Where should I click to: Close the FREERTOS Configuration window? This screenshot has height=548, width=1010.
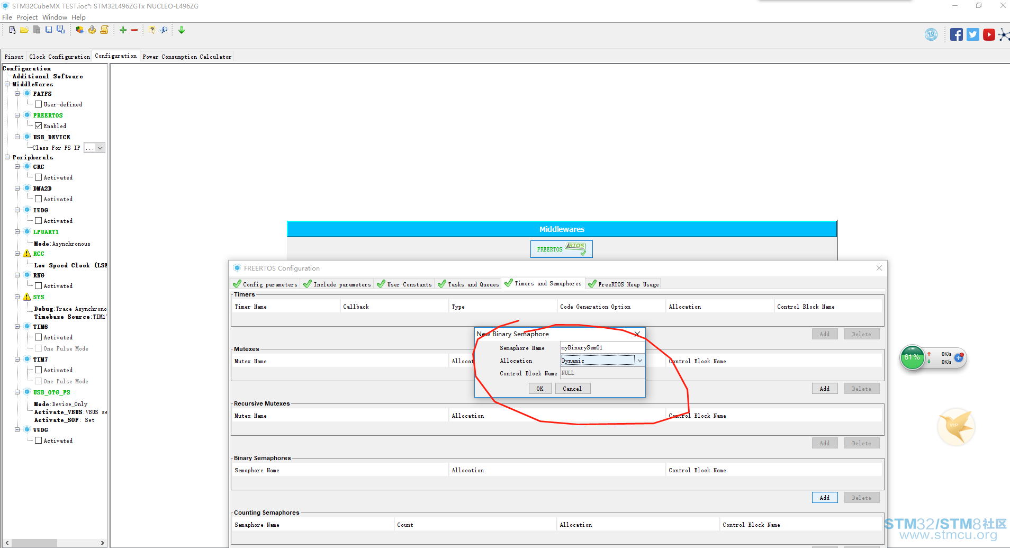pos(879,268)
